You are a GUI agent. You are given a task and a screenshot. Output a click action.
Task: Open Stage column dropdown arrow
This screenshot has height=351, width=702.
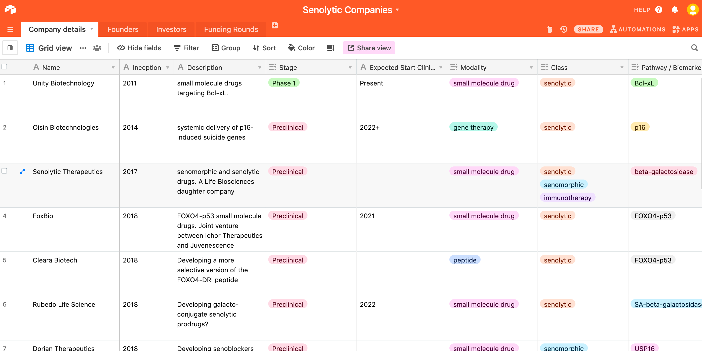tap(350, 68)
